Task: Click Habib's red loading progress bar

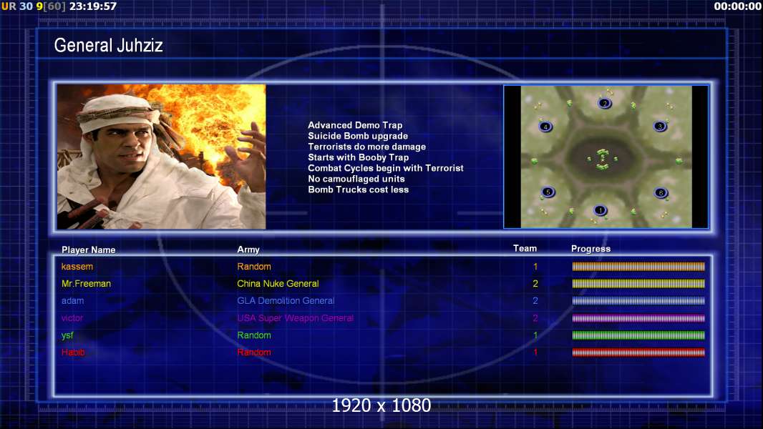Action: (x=638, y=352)
